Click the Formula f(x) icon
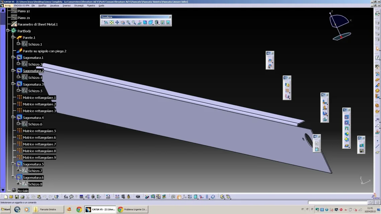The height and width of the screenshot is (214, 381). coord(66,197)
